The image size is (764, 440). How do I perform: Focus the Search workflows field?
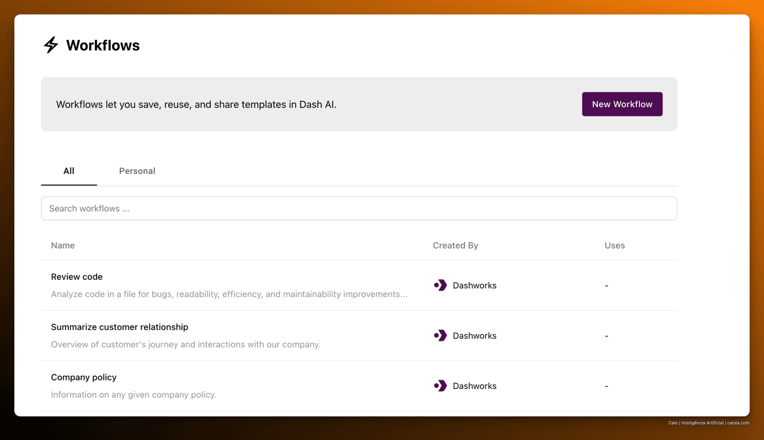359,208
